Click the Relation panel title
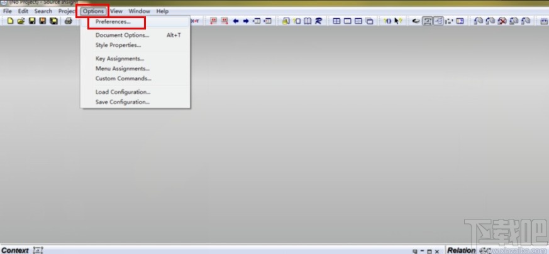The width and height of the screenshot is (549, 254). (462, 250)
